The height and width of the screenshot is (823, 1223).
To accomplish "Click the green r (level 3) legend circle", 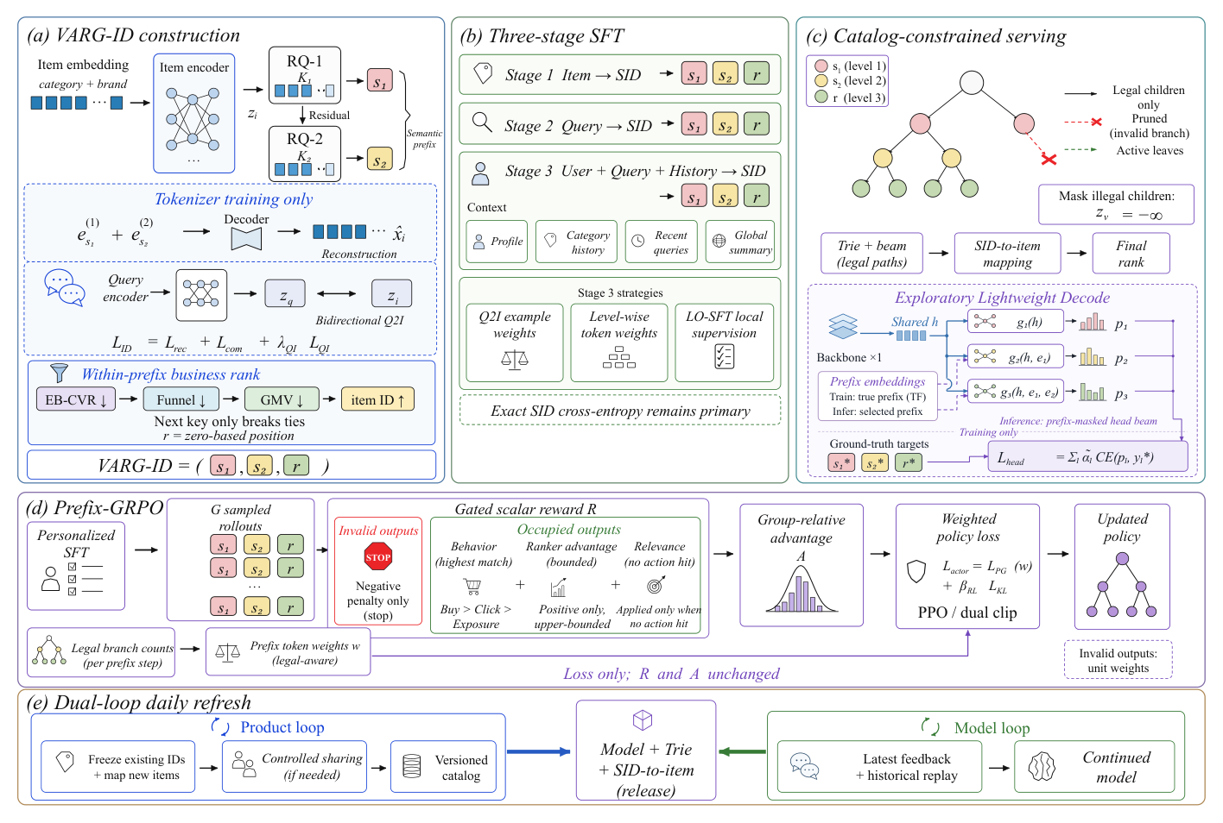I will coord(821,97).
